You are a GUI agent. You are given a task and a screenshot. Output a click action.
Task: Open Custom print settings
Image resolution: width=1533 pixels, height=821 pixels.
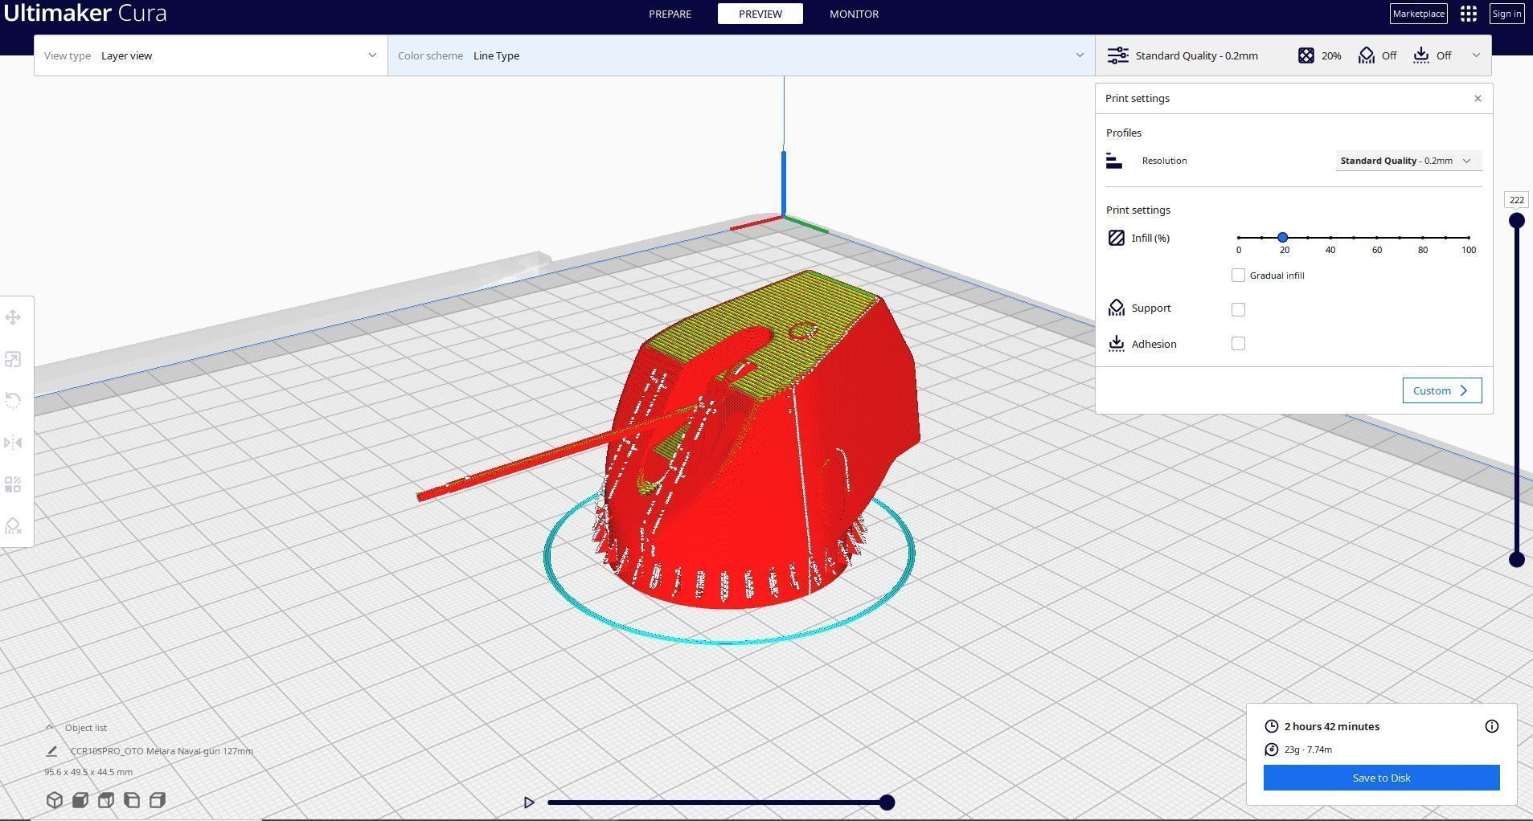click(1441, 390)
